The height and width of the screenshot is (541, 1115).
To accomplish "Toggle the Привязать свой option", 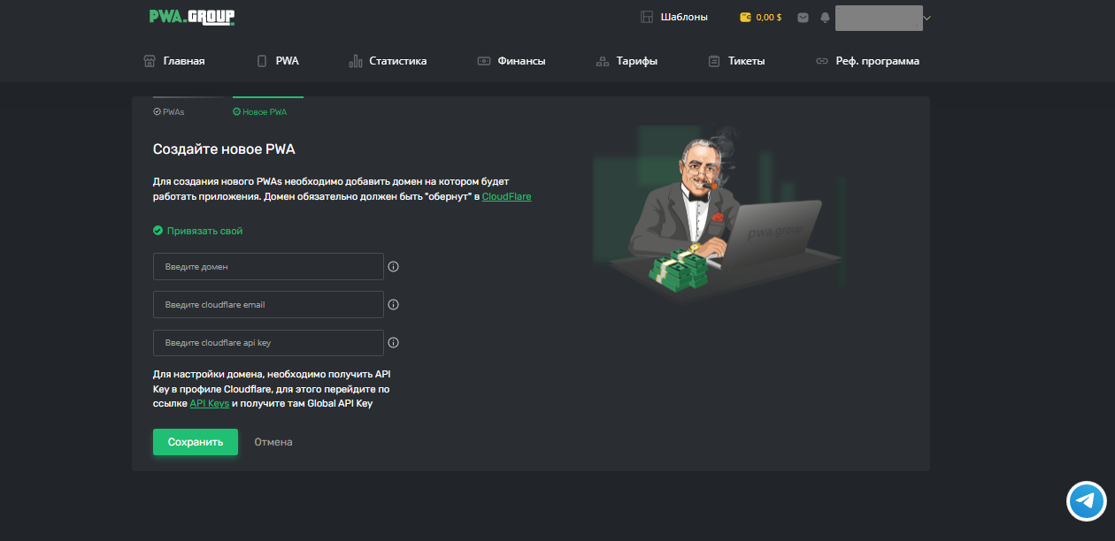I will tap(197, 231).
